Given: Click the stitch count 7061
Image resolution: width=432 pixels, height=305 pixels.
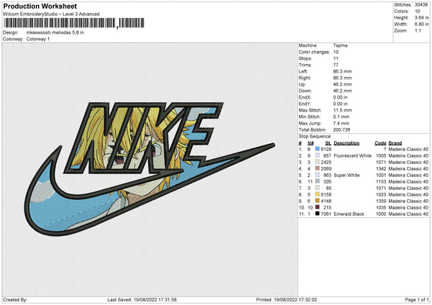Looking at the screenshot, I should 326,214.
